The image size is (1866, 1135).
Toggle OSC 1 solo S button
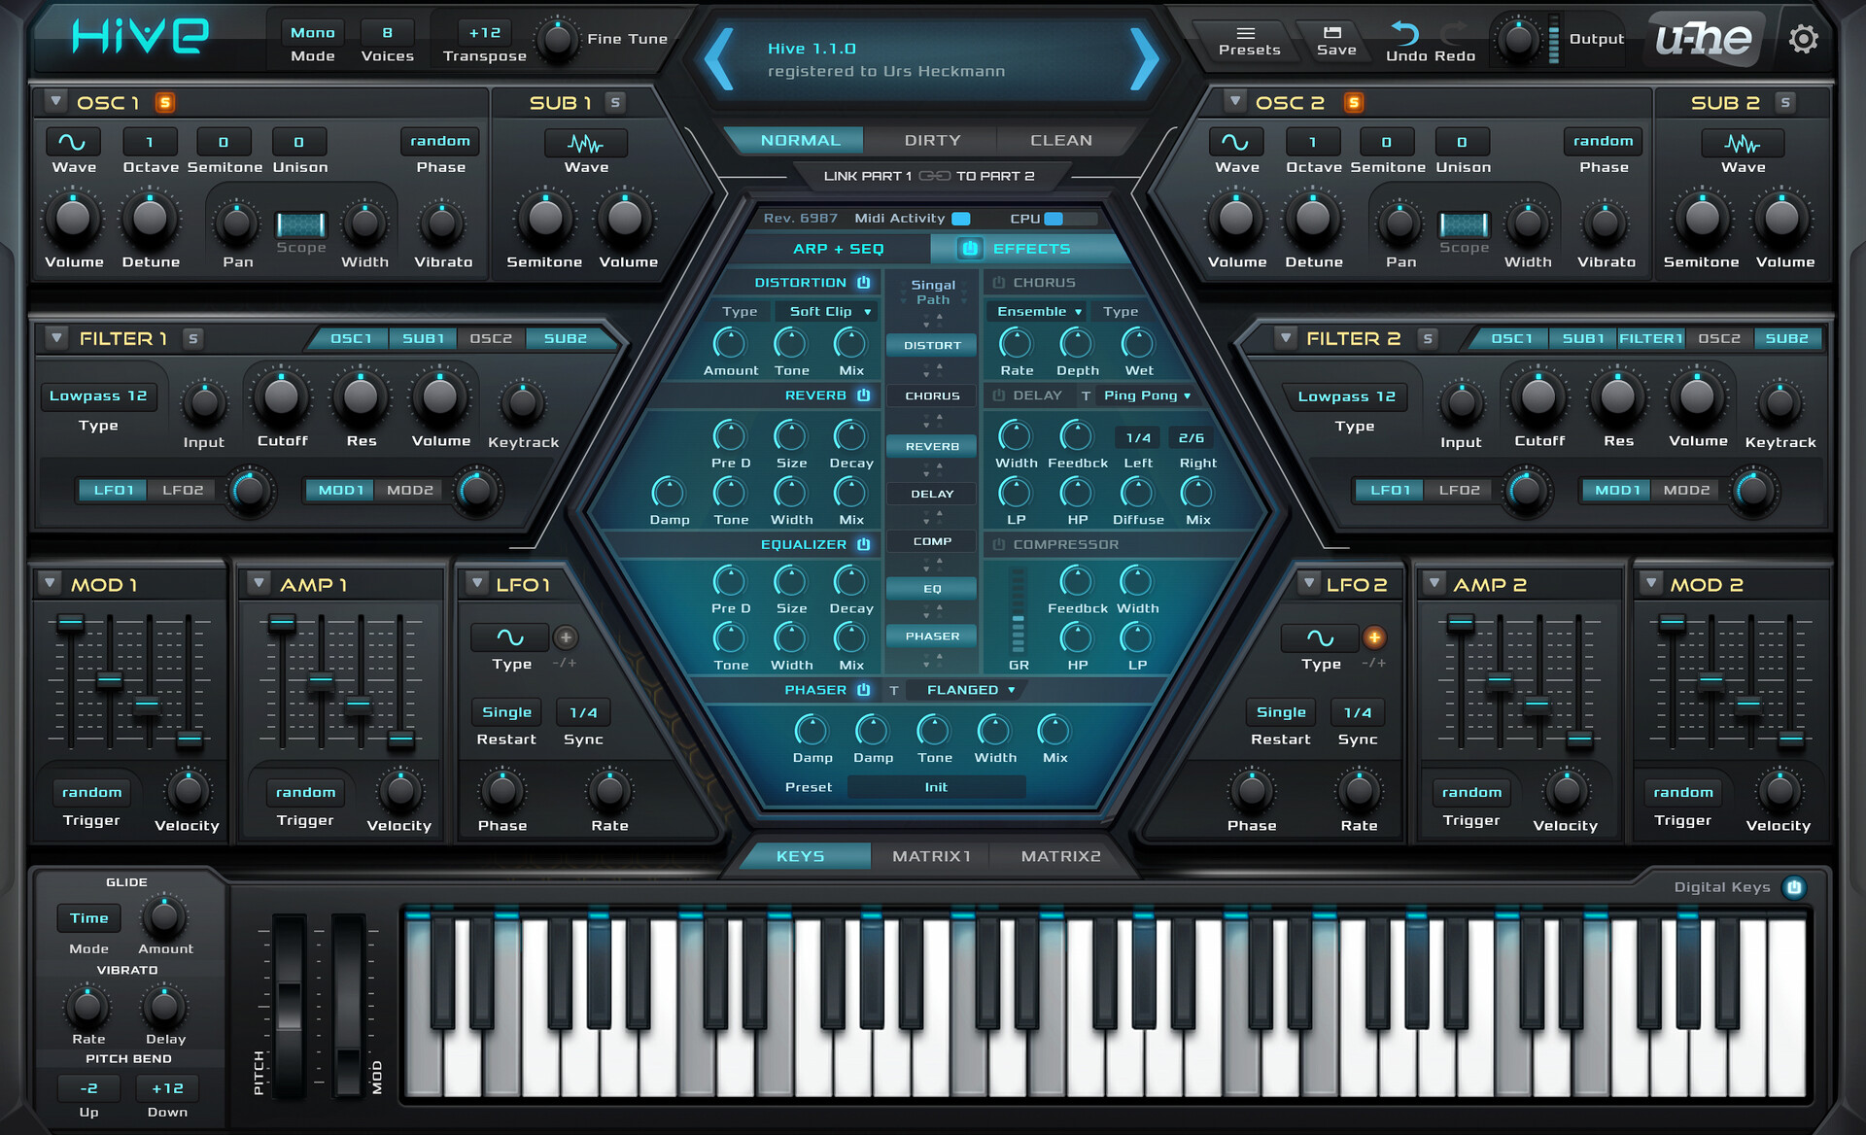click(165, 102)
